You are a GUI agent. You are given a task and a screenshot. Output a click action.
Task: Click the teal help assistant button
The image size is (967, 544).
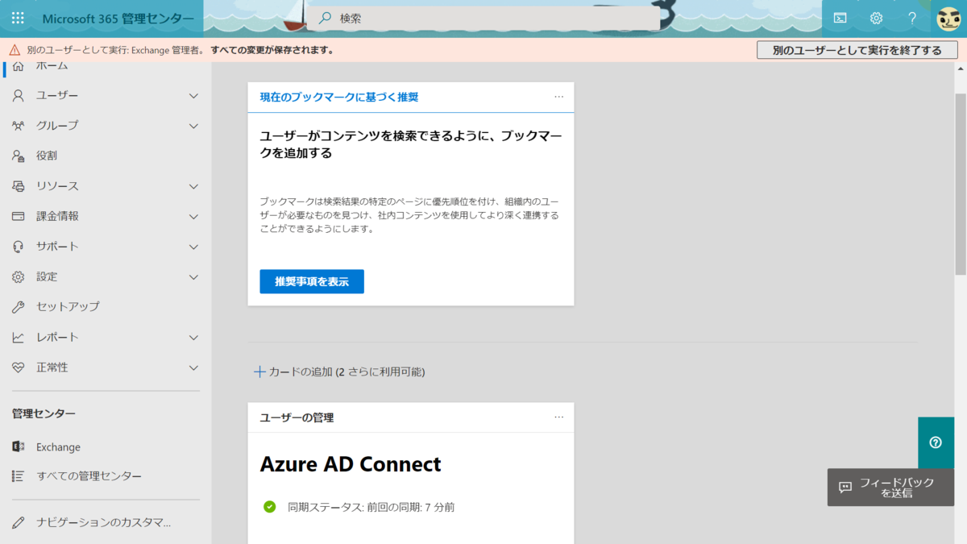[x=936, y=442]
